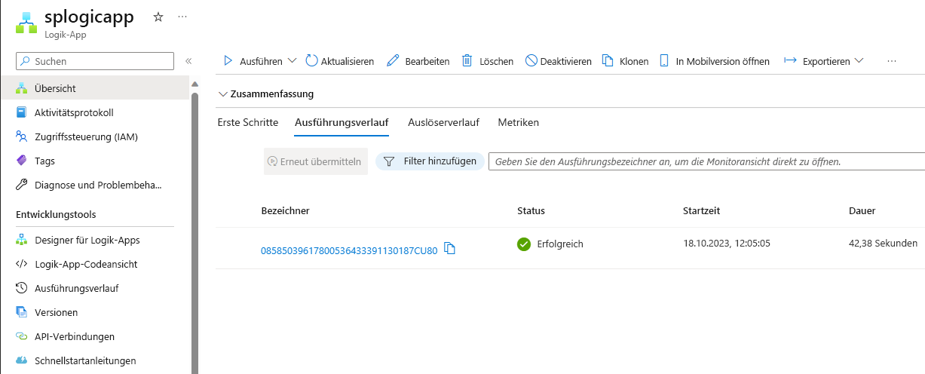Image resolution: width=925 pixels, height=374 pixels.
Task: Focus the Suchen sidebar search box
Action: tap(95, 61)
